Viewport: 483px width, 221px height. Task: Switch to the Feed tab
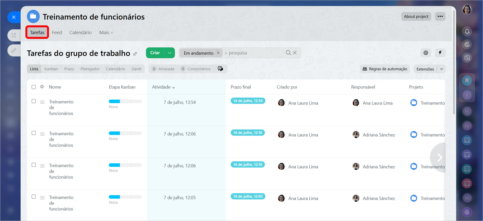click(x=57, y=33)
